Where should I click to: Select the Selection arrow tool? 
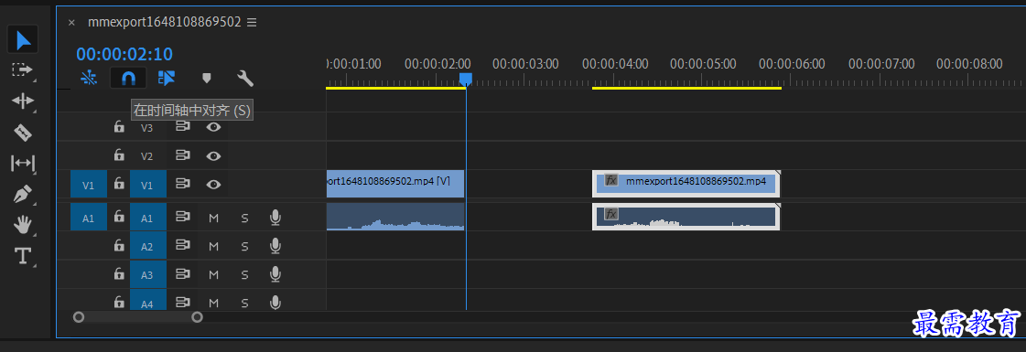tap(23, 40)
